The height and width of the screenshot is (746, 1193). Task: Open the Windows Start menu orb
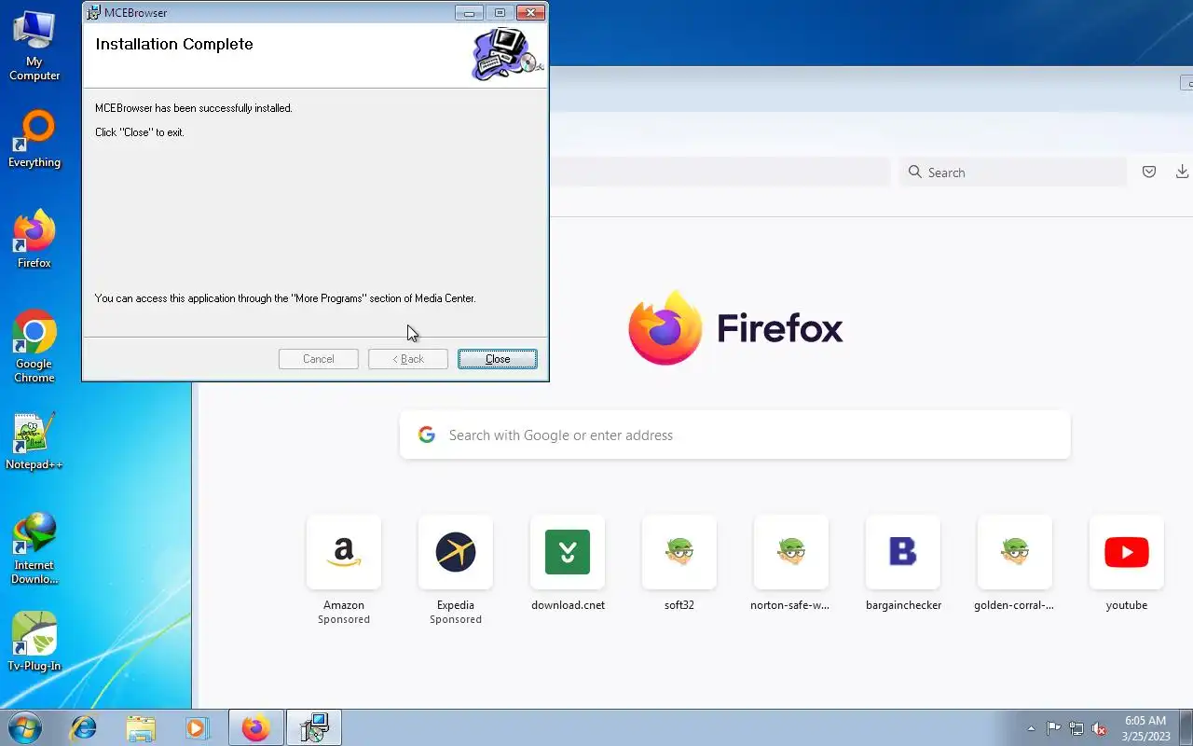24,727
